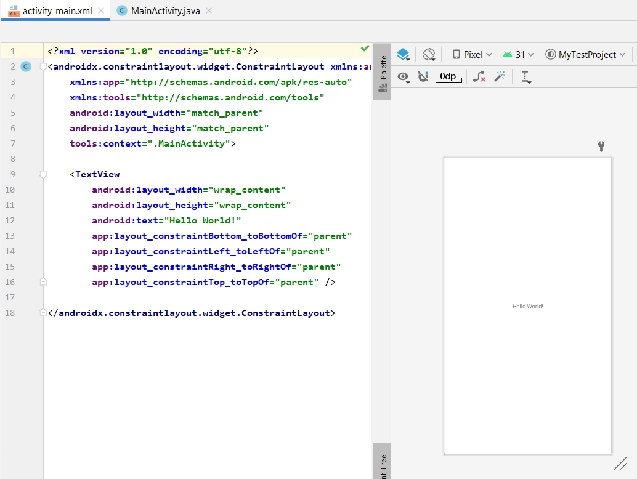Screen dimensions: 637x479
Task: Click the orientation rotate icon
Action: click(x=429, y=55)
